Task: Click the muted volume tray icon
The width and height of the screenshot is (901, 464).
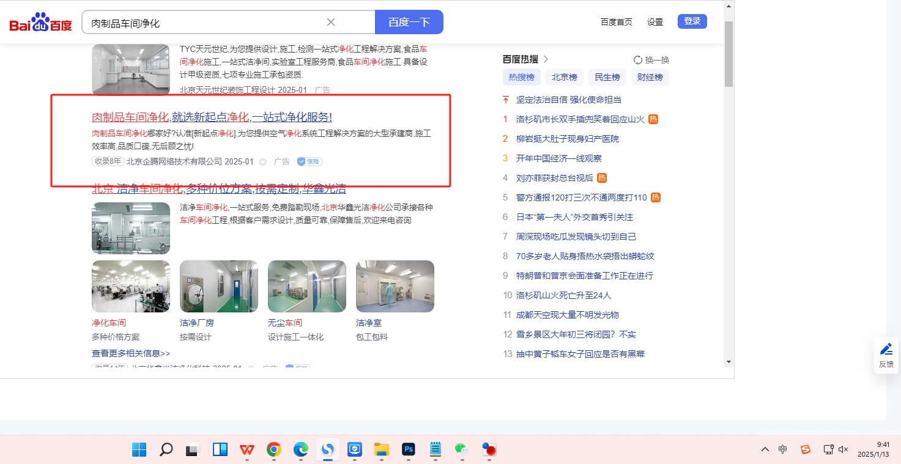Action: click(x=844, y=450)
